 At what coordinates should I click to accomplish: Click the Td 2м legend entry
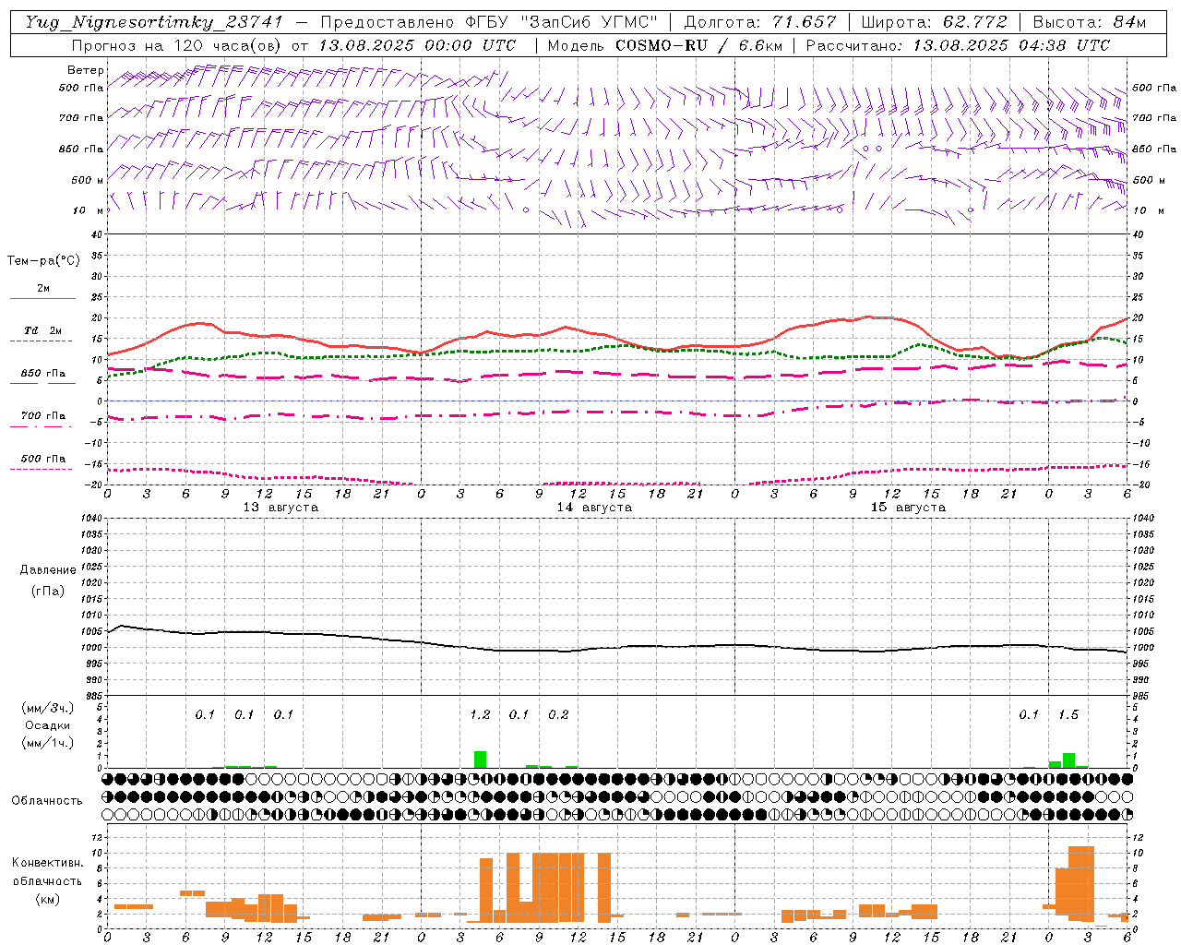pos(43,330)
